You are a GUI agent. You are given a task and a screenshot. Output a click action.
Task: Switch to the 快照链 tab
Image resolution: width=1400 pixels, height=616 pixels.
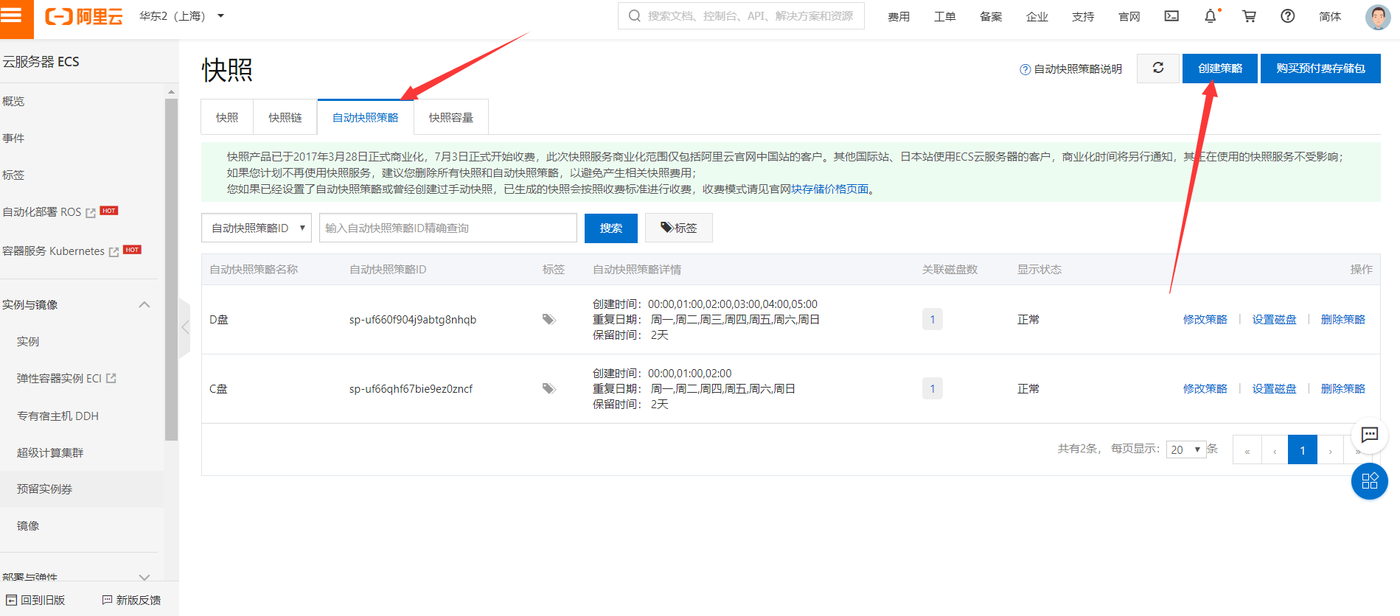click(285, 118)
